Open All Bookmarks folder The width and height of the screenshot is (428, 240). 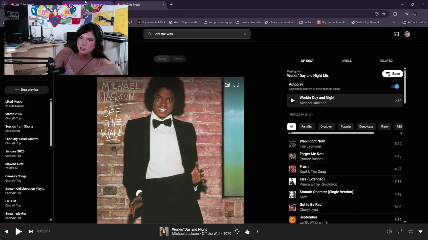point(414,22)
